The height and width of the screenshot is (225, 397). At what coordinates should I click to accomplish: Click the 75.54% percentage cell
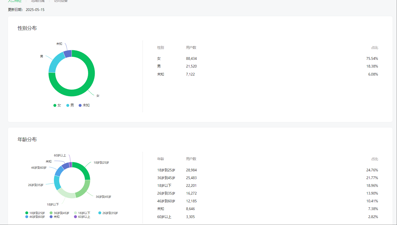[372, 58]
